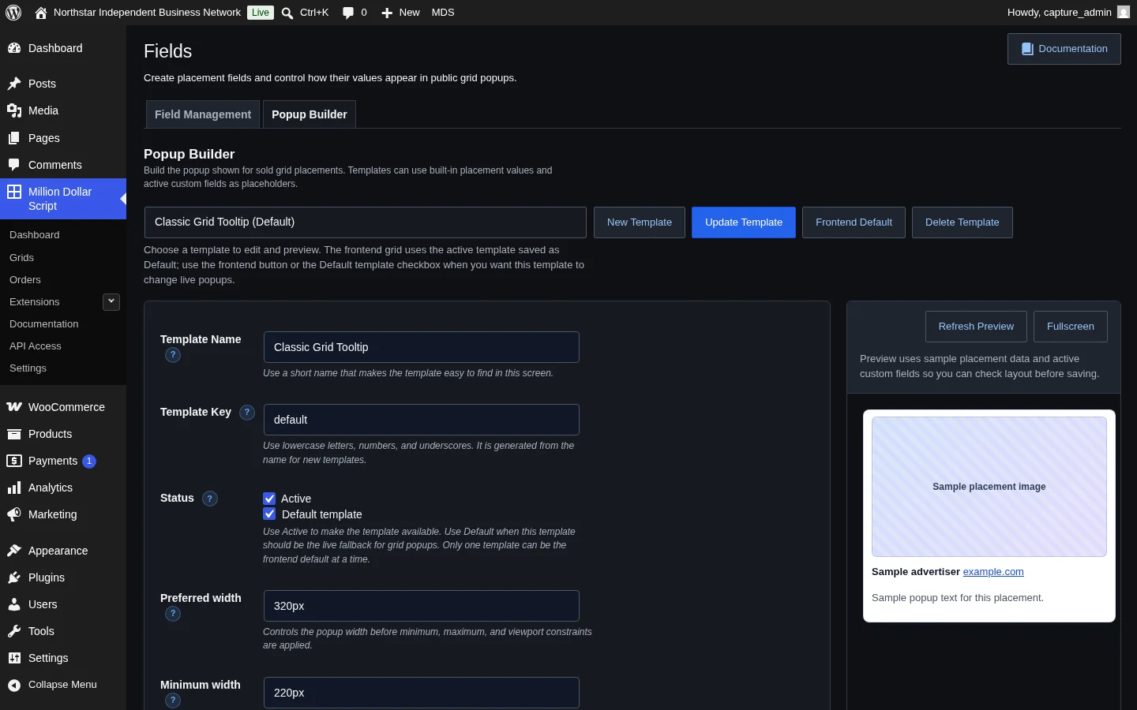Viewport: 1137px width, 710px height.
Task: Open the Preferred width help icon
Action: (x=173, y=614)
